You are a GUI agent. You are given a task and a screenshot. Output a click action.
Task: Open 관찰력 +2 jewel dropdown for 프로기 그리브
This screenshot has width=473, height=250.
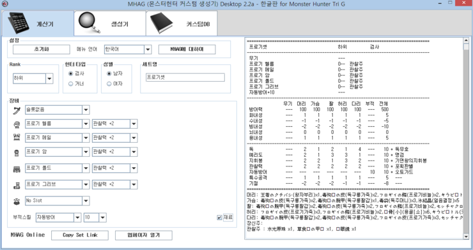coord(134,184)
